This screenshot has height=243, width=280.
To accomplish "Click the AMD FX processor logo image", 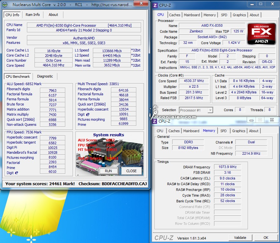I will 261,34.
